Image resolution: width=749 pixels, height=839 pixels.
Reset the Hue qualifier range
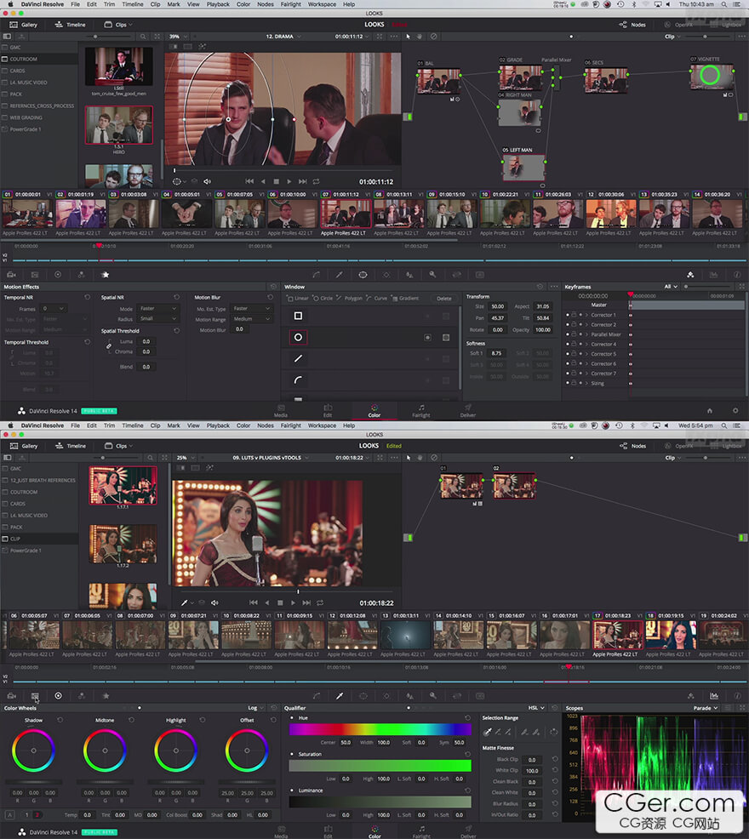tap(468, 717)
